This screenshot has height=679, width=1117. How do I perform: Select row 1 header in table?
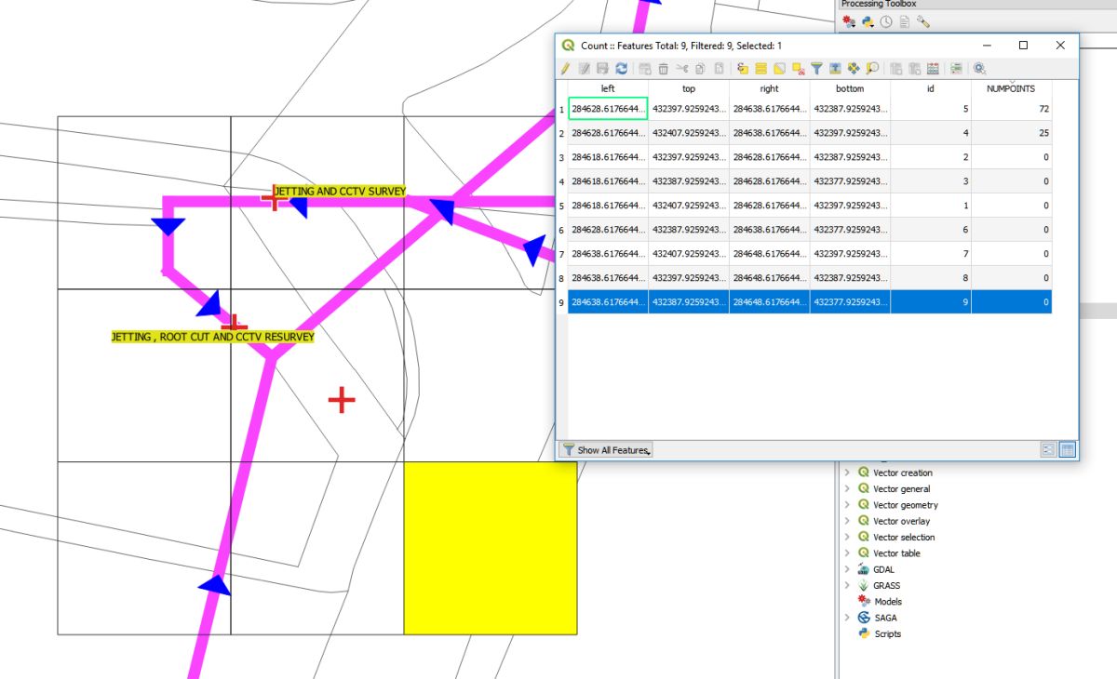click(x=561, y=109)
